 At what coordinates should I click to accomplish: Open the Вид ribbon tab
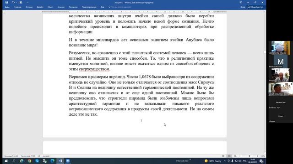[x=103, y=7]
